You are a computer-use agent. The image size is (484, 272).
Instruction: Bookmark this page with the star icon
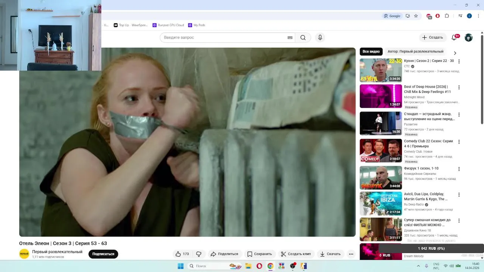pos(416,16)
